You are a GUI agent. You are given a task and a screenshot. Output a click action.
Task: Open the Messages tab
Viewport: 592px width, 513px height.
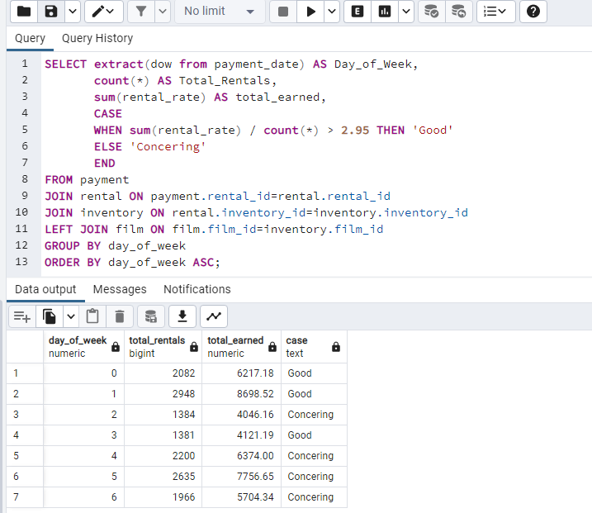(120, 289)
